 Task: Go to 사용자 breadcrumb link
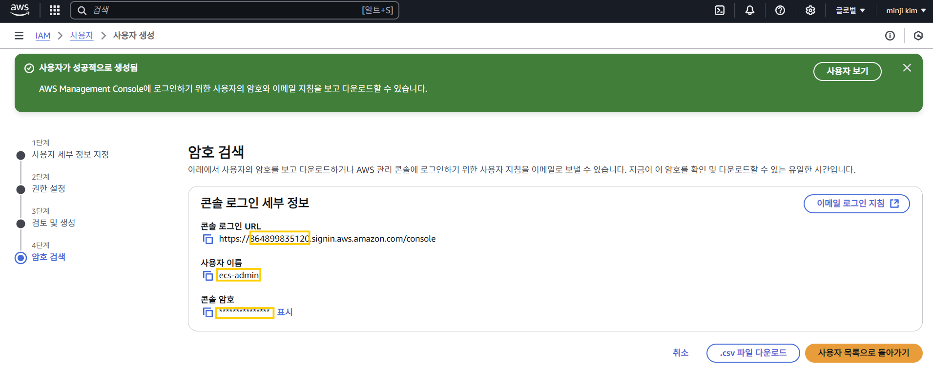point(82,36)
